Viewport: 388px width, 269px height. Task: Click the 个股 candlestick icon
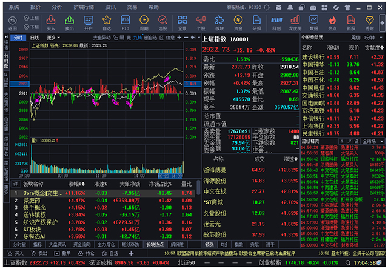click(x=201, y=23)
